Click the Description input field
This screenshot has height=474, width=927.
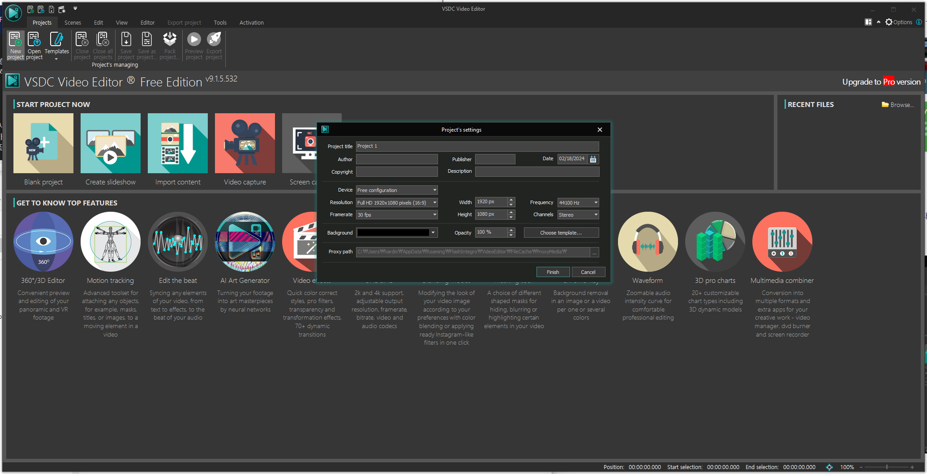coord(537,171)
